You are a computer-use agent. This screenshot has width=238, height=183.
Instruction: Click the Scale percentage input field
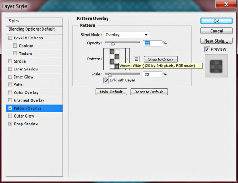[x=152, y=75]
